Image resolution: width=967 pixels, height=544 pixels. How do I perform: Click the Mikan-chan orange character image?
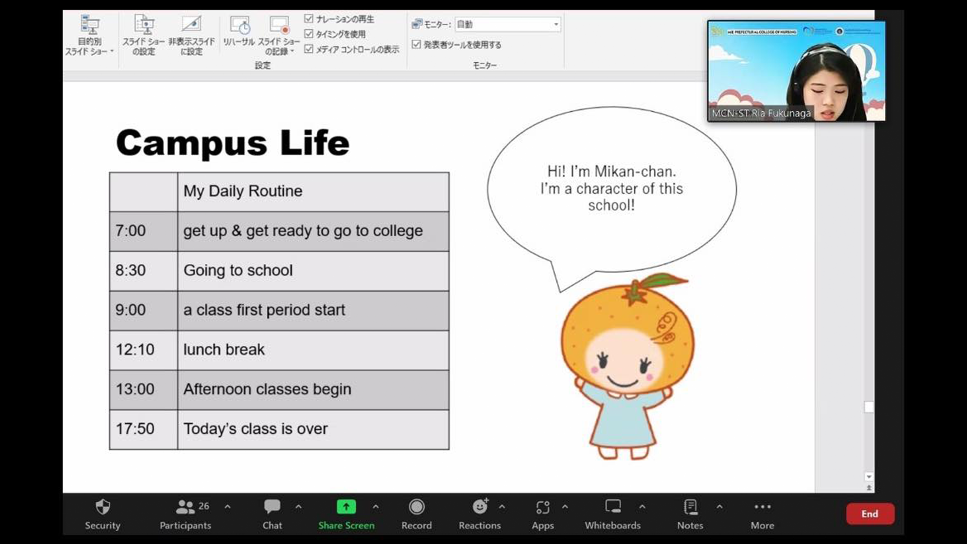coord(628,367)
